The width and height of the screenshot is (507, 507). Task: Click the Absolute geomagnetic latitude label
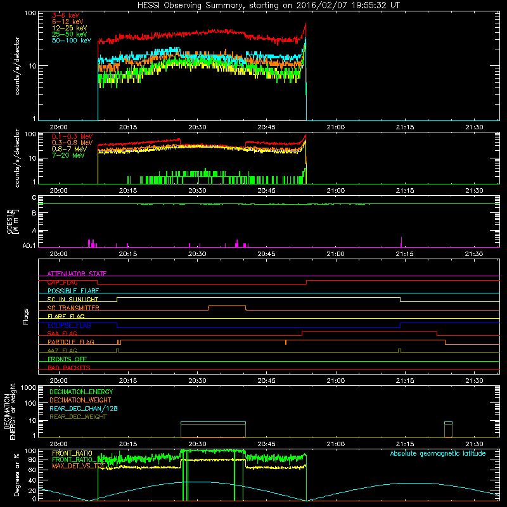pyautogui.click(x=438, y=453)
